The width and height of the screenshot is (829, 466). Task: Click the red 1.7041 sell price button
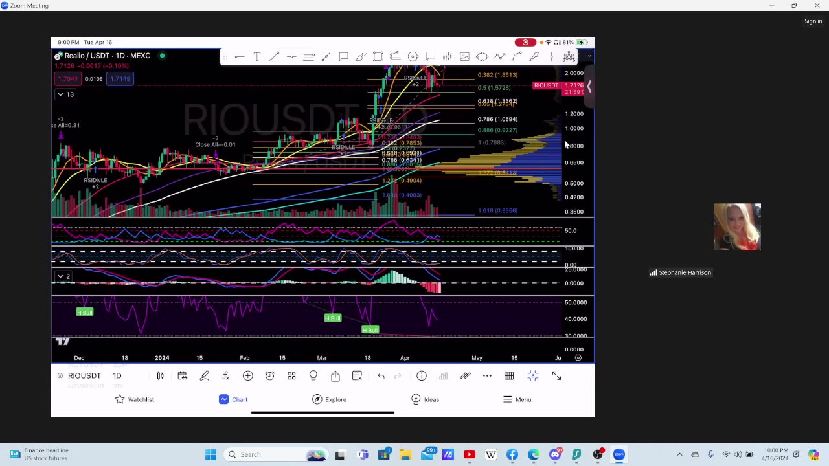67,79
